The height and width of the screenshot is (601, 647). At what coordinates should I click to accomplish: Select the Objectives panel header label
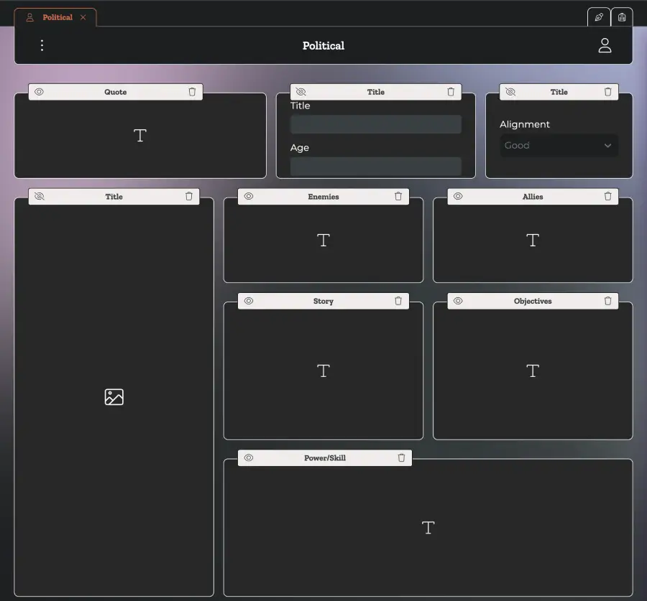pos(533,301)
